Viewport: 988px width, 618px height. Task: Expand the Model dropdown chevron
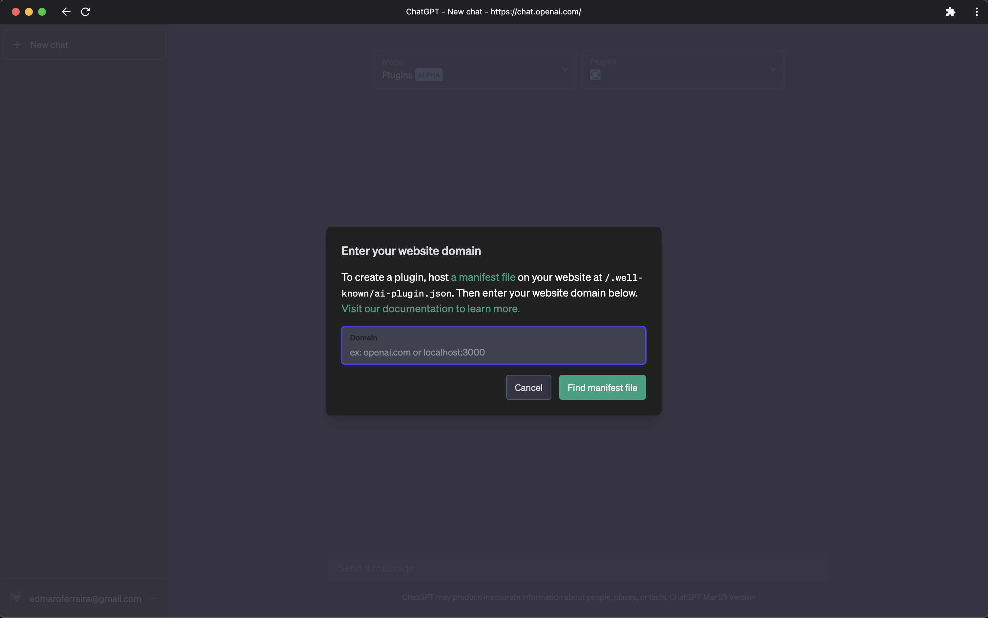tap(565, 69)
